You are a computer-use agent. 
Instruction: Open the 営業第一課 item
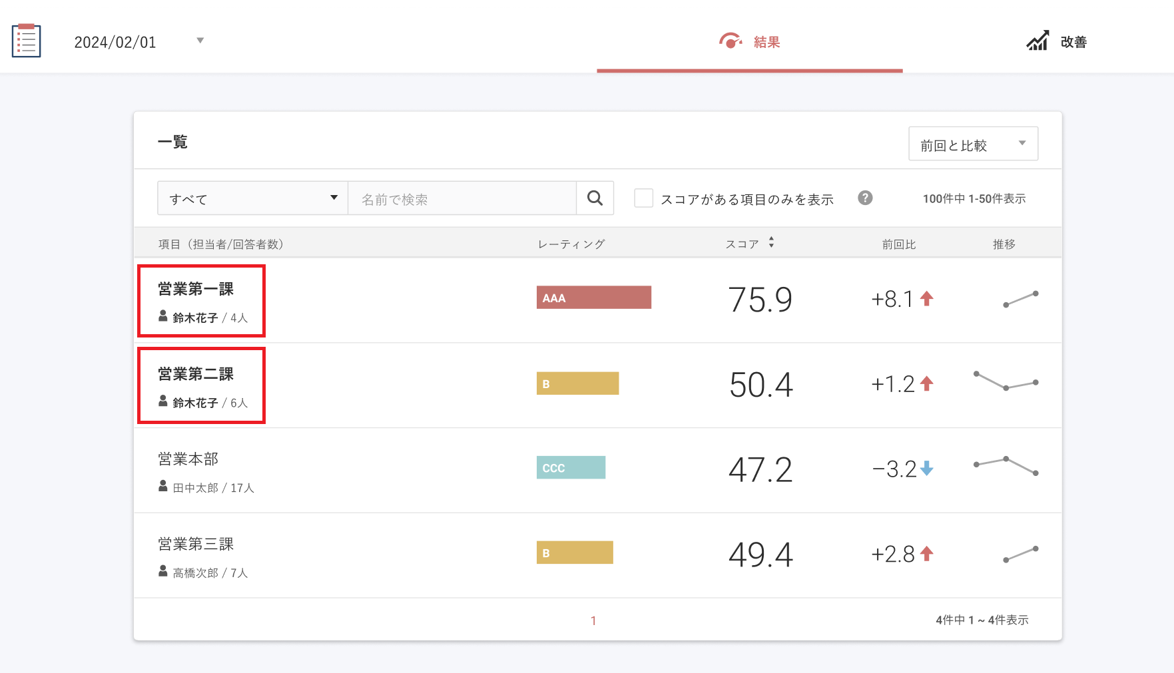[x=196, y=289]
